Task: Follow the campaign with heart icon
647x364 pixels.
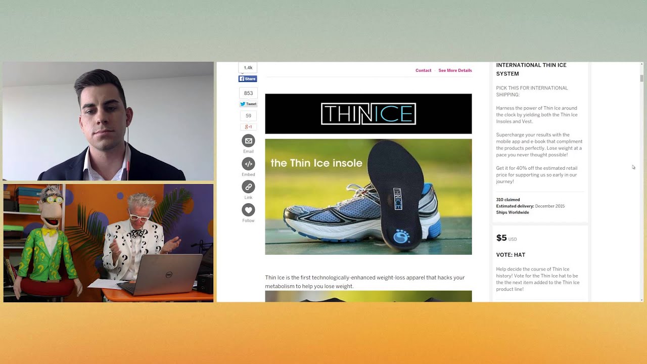Action: (248, 210)
